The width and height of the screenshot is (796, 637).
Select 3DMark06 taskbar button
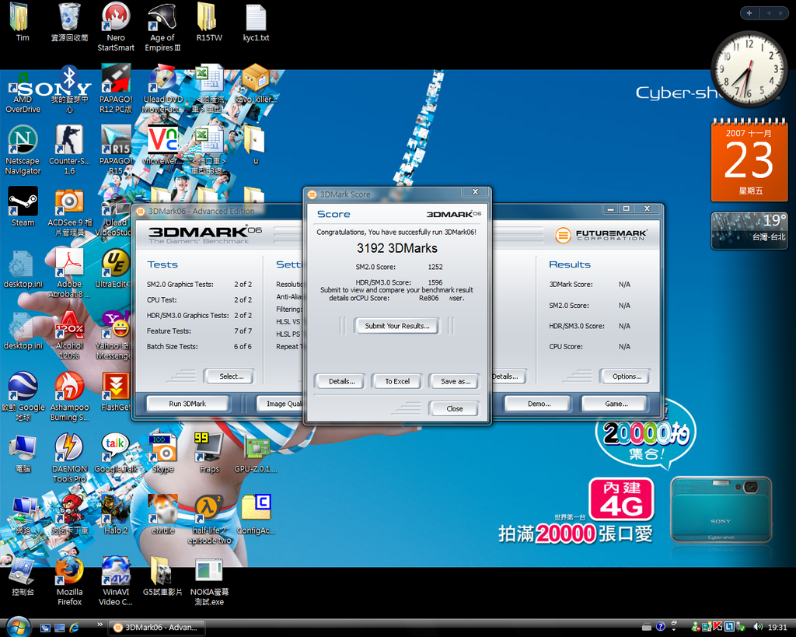coord(156,628)
